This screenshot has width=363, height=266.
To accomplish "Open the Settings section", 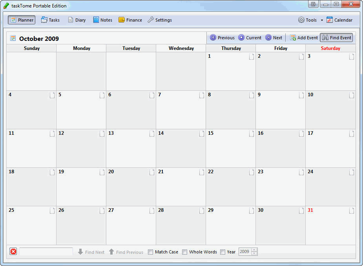I will (160, 20).
